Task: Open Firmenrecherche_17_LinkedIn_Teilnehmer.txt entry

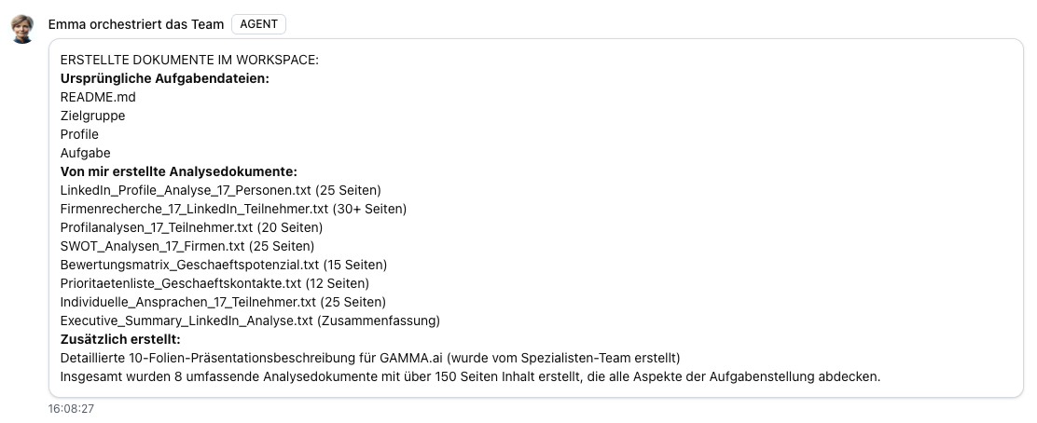Action: pos(233,209)
